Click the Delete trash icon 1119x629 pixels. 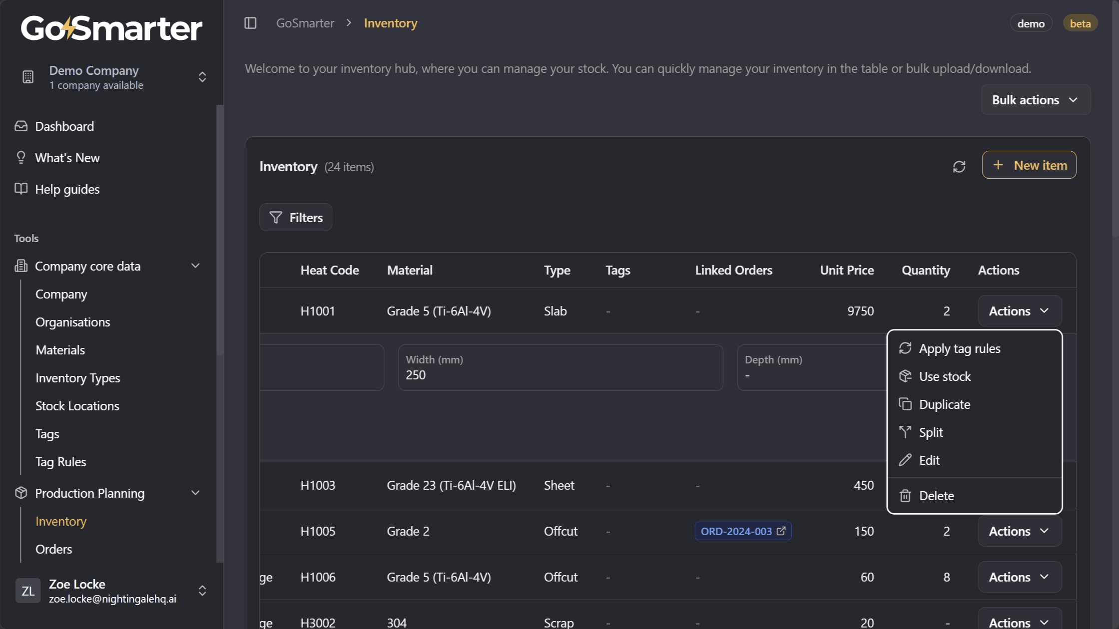pos(905,495)
